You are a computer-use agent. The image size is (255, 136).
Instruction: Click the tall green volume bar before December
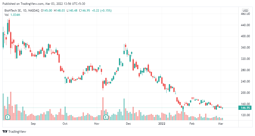pyautogui.click(x=124, y=109)
